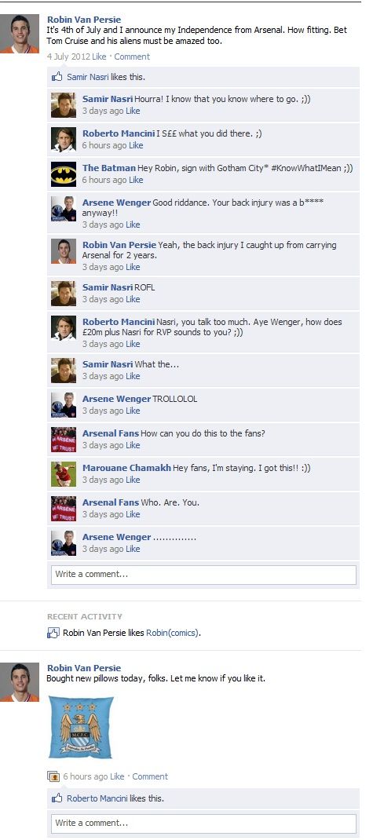The height and width of the screenshot is (840, 373).
Task: Click the comment box under the pillow post
Action: [203, 823]
